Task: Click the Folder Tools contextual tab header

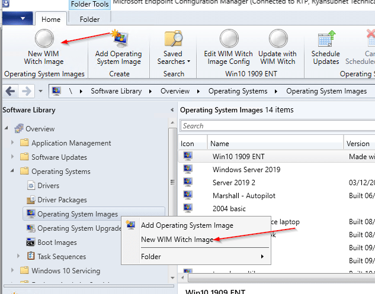Action: pyautogui.click(x=89, y=4)
